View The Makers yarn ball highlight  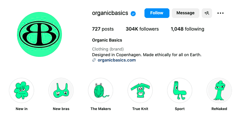click(101, 90)
